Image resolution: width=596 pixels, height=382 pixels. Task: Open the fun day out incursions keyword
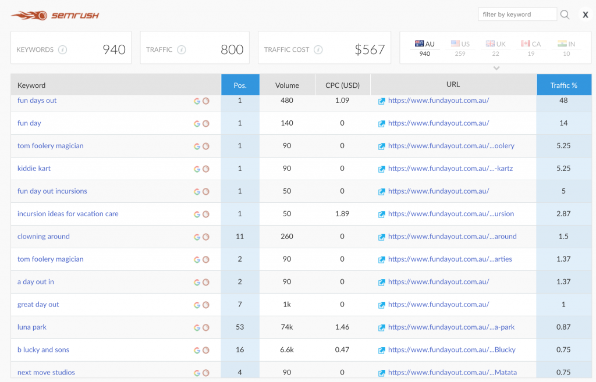pos(52,191)
